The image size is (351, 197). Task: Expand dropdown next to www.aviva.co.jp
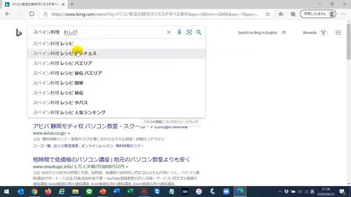(x=69, y=134)
